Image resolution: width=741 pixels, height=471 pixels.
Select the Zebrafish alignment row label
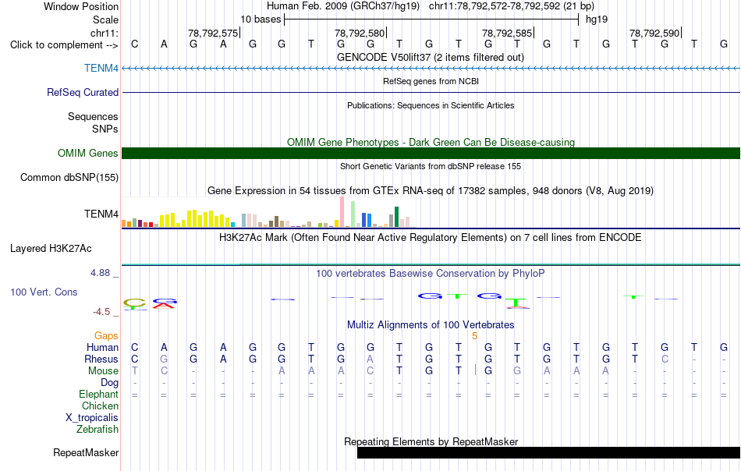click(97, 430)
